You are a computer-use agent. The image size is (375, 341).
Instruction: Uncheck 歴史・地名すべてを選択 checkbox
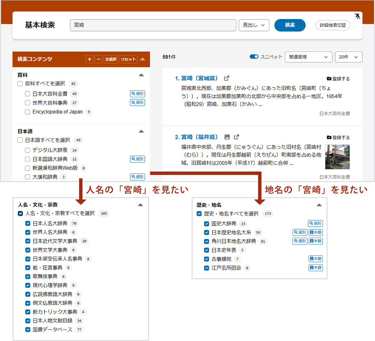click(x=199, y=213)
